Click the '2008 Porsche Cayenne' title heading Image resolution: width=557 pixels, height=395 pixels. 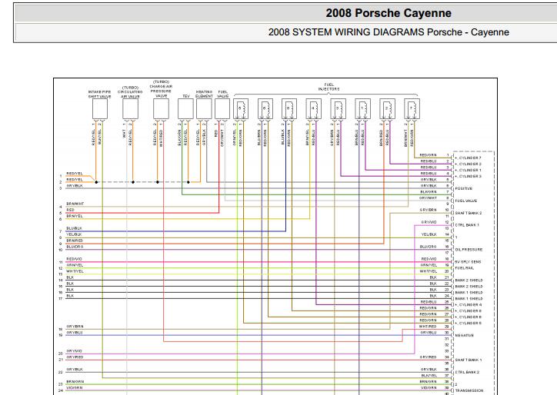pyautogui.click(x=389, y=13)
